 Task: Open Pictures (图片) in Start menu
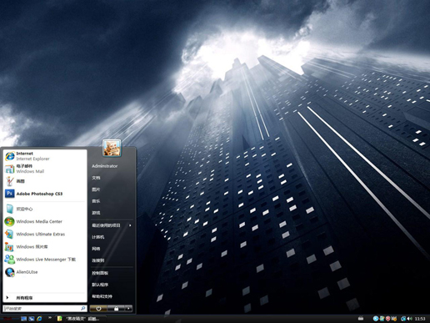pyautogui.click(x=96, y=189)
